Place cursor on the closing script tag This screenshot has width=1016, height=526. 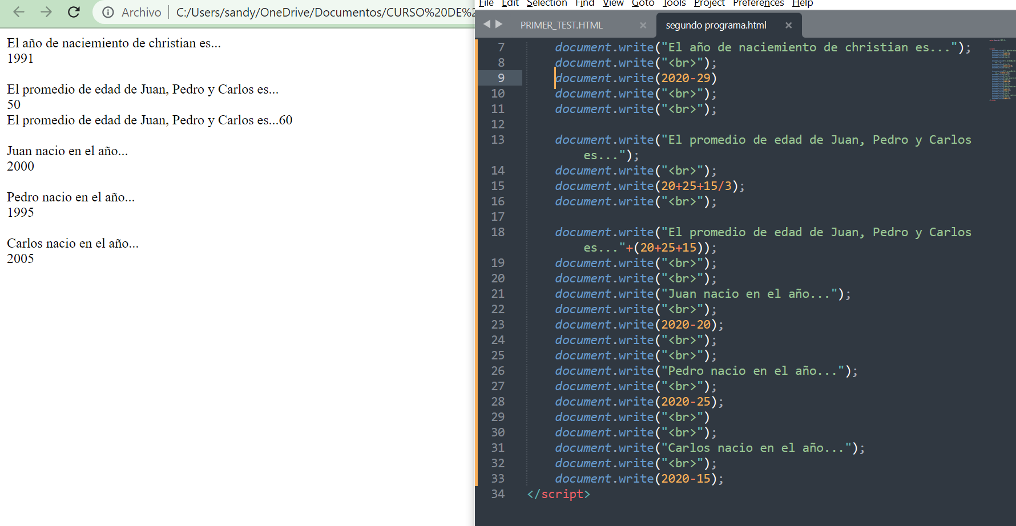coord(558,494)
